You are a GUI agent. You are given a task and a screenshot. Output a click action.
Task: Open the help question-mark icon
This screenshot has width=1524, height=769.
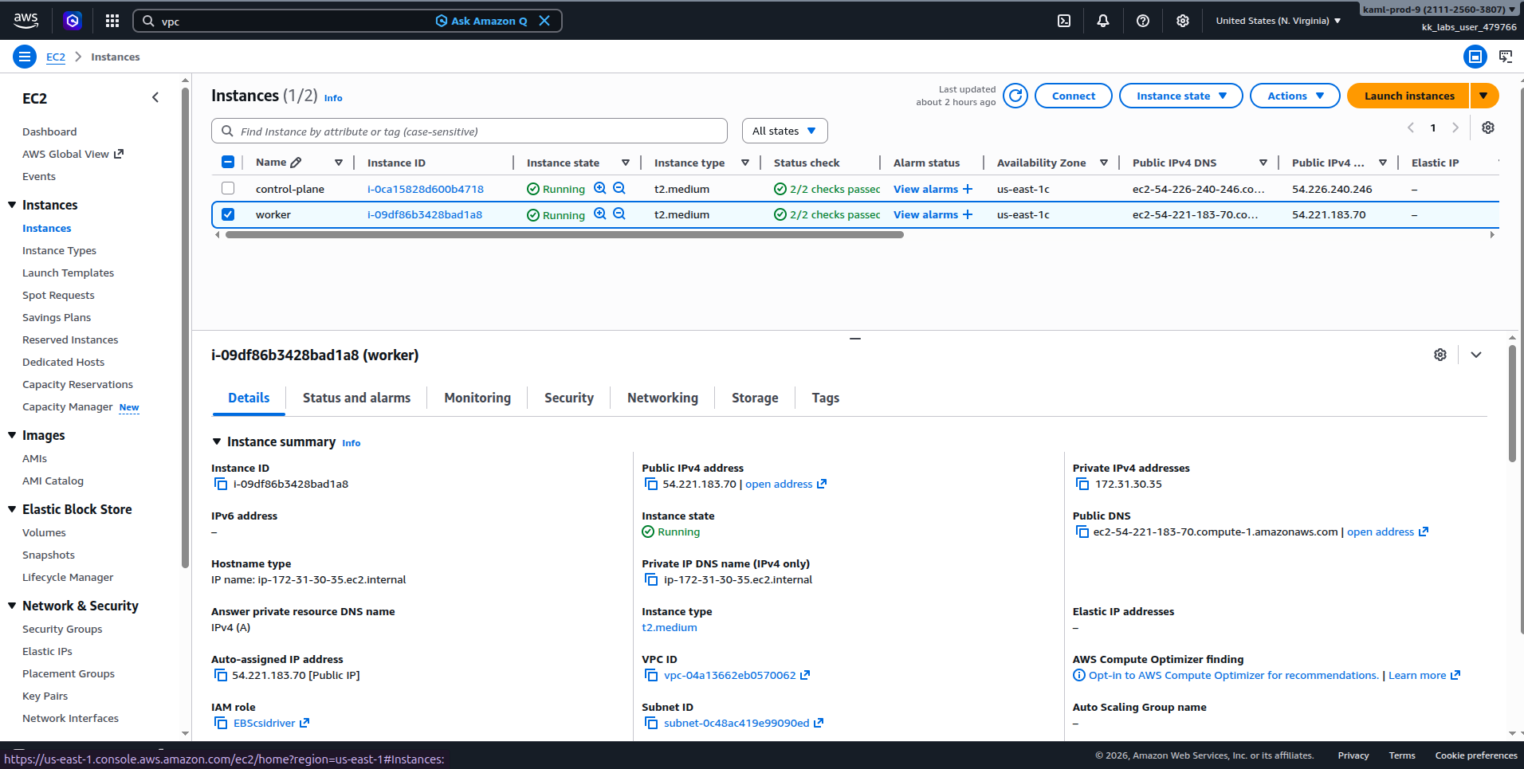(1143, 21)
